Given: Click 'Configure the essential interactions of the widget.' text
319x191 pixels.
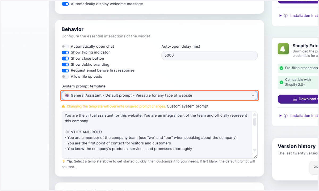Looking at the screenshot, I should click(106, 36).
